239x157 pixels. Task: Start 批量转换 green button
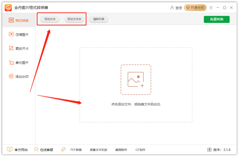(x=217, y=19)
